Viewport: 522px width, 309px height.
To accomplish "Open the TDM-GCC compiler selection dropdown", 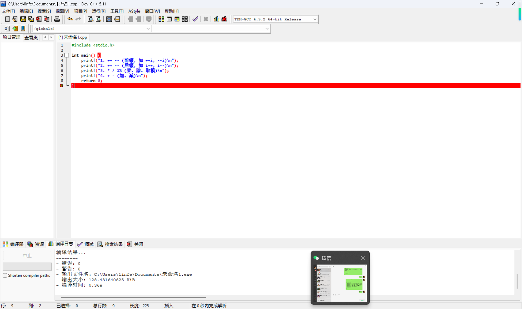I will (315, 19).
